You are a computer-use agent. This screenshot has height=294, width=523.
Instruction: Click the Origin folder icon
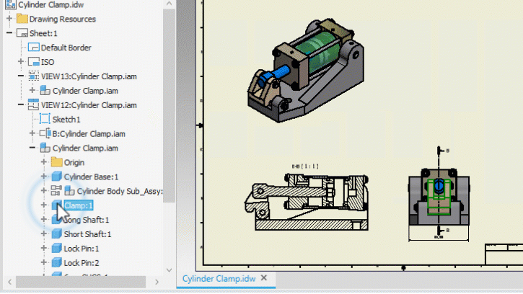point(57,162)
